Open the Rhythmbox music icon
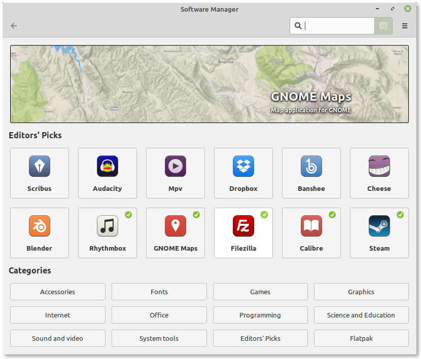Image resolution: width=421 pixels, height=359 pixels. tap(108, 226)
